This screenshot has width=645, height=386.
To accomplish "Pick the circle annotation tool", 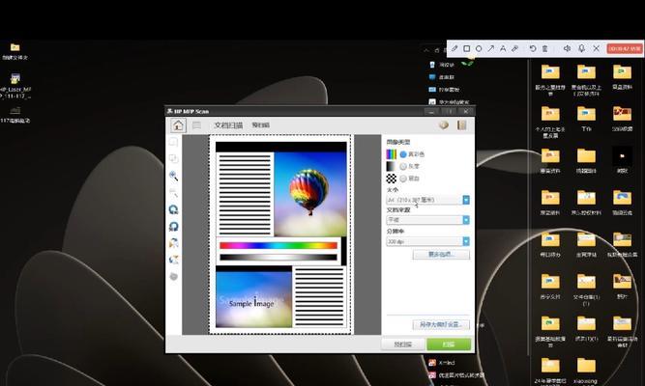I will (479, 48).
